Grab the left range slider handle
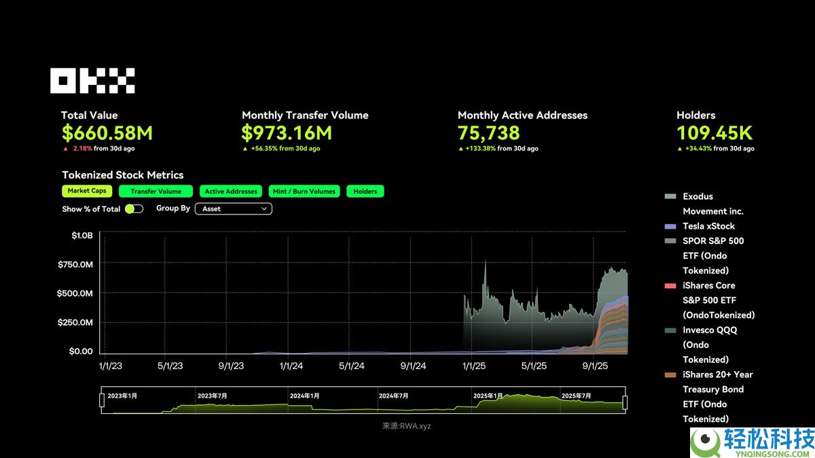Screen dimensions: 815x458 click(x=102, y=402)
